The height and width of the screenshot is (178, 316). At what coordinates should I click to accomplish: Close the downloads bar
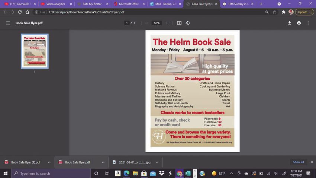[312, 162]
